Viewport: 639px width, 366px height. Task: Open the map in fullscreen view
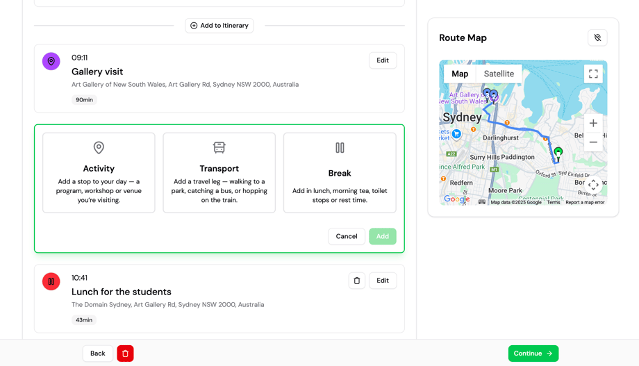click(x=593, y=74)
